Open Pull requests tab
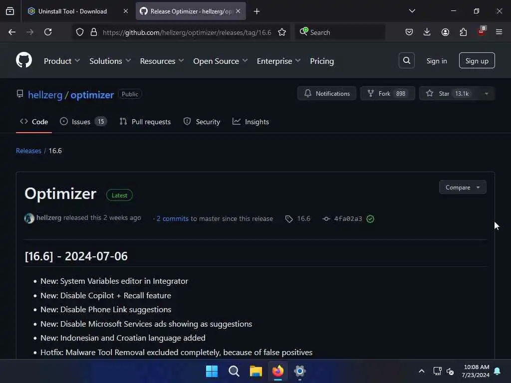Image resolution: width=511 pixels, height=383 pixels. [145, 122]
